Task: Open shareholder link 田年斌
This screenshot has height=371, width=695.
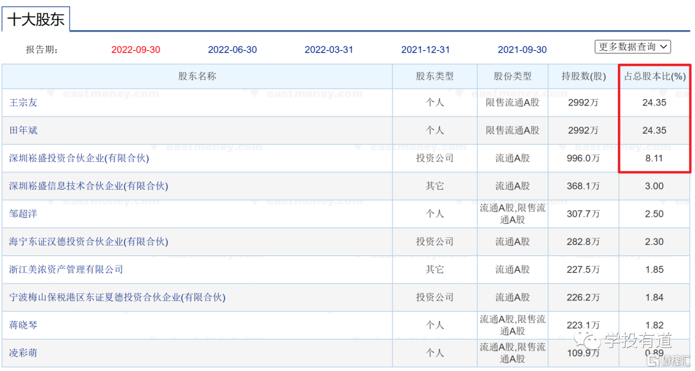Action: (x=23, y=131)
